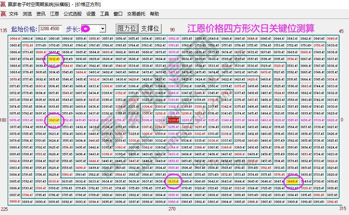Open the 江恩 menu

[55, 14]
